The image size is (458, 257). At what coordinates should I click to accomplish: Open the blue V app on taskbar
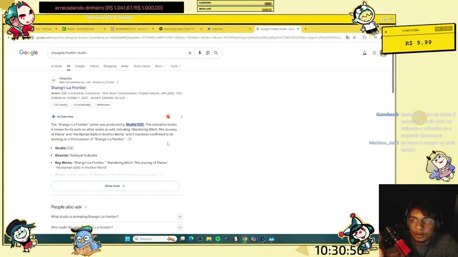(x=263, y=239)
